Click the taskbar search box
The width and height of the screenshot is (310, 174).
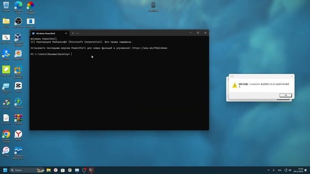click(x=27, y=170)
